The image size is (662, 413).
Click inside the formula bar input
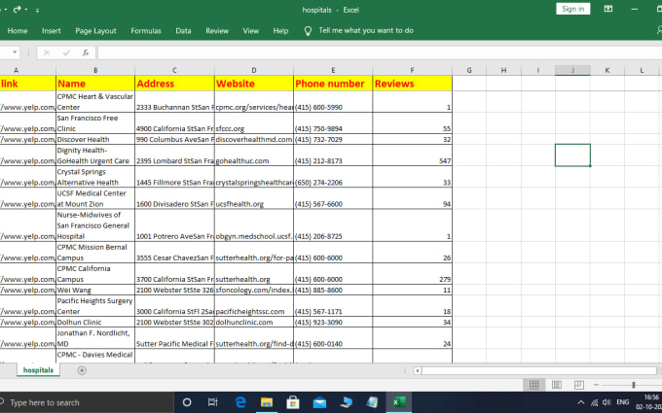(379, 52)
